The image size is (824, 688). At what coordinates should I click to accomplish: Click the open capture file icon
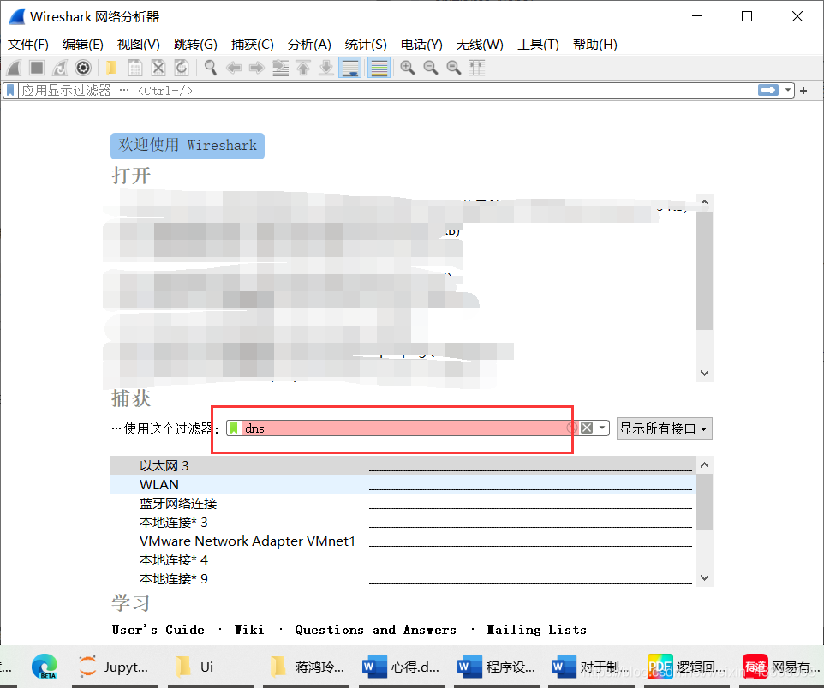pos(109,68)
